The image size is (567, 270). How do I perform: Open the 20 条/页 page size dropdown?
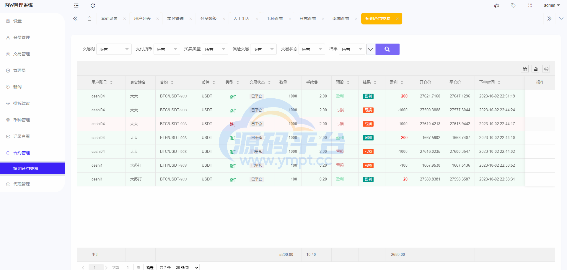187,267
